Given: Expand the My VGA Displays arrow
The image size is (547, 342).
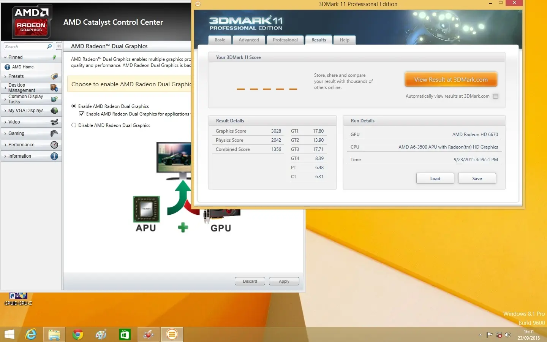Looking at the screenshot, I should (x=5, y=111).
